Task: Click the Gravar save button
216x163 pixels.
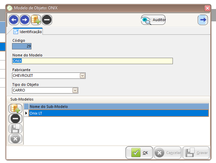Action: [x=198, y=153]
